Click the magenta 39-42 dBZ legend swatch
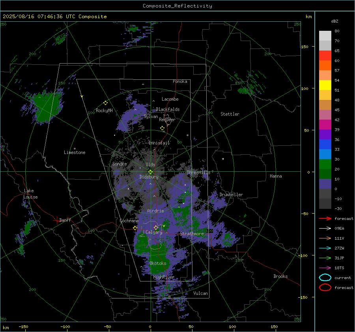Screen dimensions: 355x332 [x=325, y=124]
